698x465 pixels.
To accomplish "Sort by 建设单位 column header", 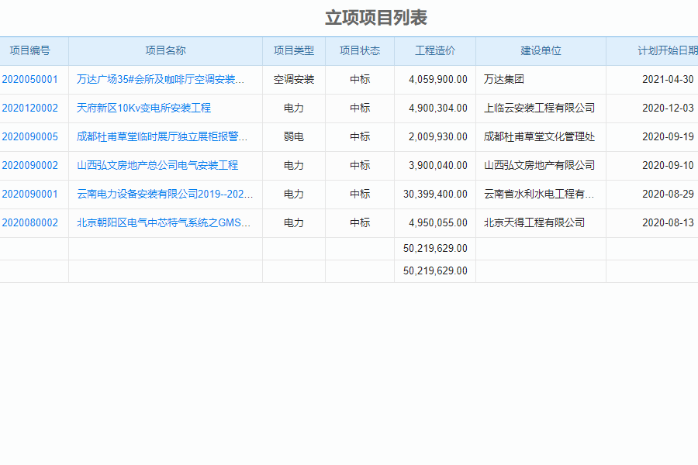I will (541, 50).
